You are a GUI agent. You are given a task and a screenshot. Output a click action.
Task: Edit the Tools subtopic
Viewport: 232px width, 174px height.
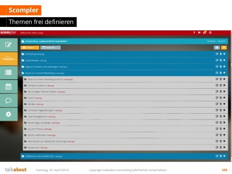(x=217, y=98)
